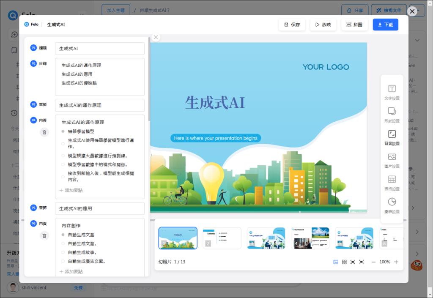Collapse the outline panel with X button
The height and width of the screenshot is (298, 433).
tap(156, 37)
